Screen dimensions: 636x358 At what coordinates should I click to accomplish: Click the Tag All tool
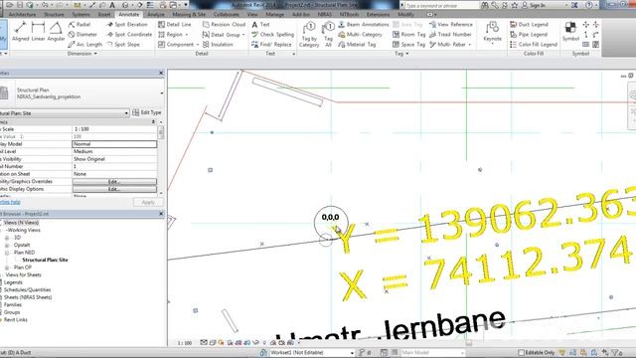(328, 35)
